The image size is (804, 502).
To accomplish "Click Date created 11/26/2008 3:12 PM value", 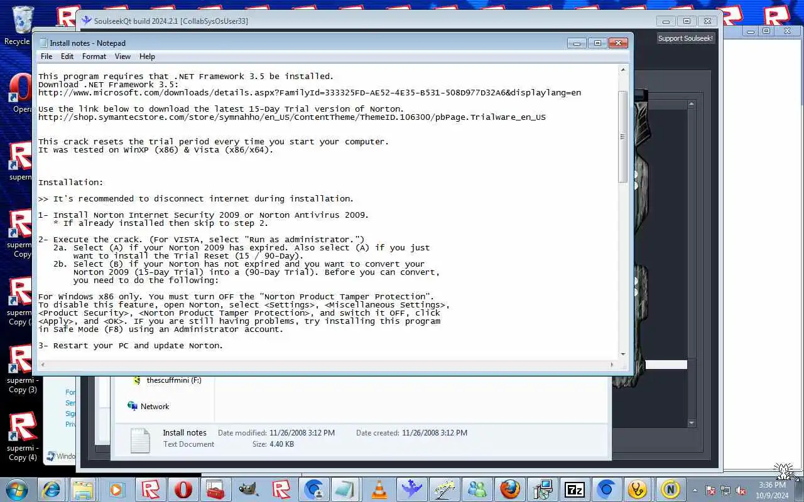I will tap(435, 433).
